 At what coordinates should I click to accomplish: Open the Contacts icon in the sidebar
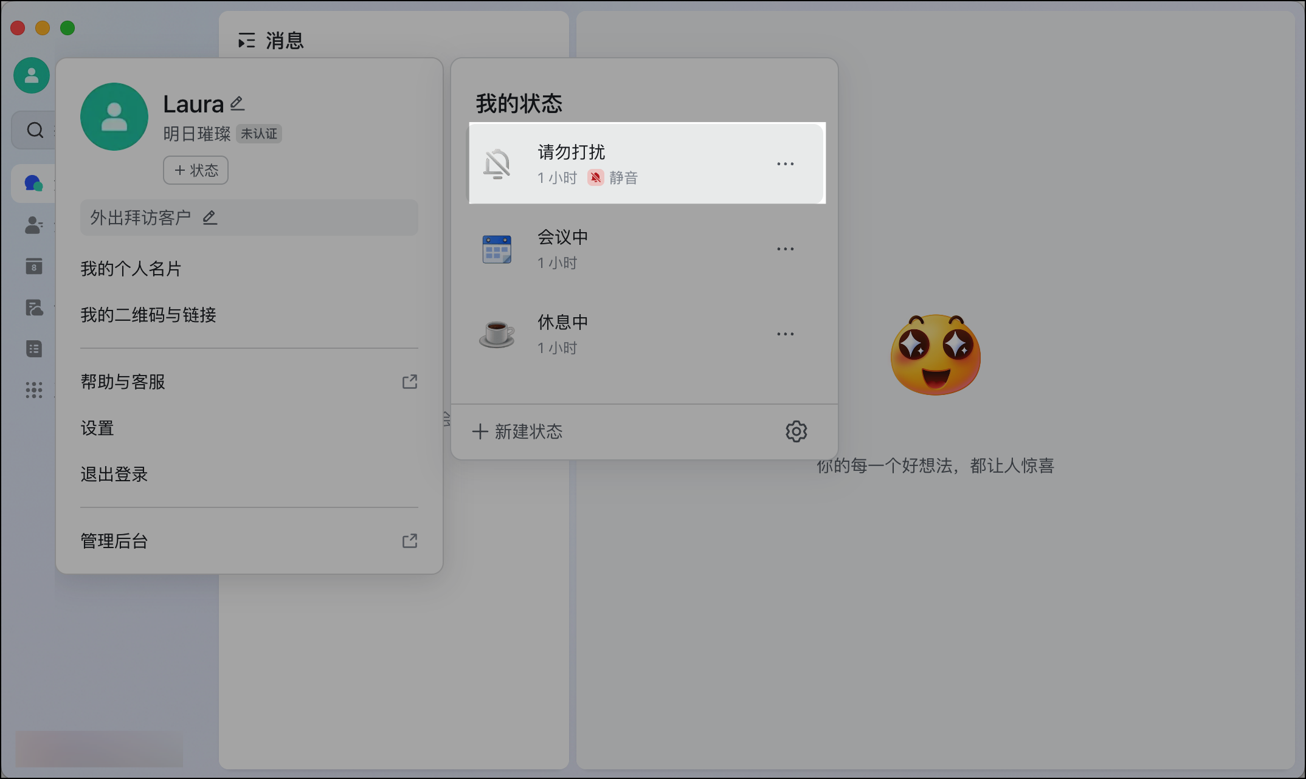click(33, 226)
